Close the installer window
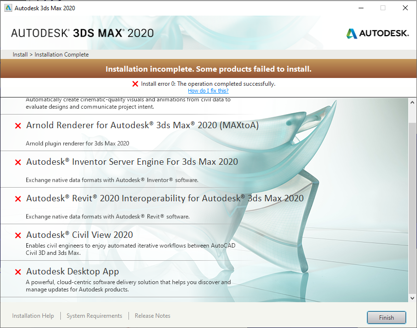 coord(405,8)
